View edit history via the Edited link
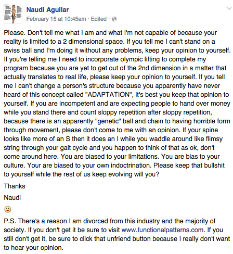 [x=99, y=19]
